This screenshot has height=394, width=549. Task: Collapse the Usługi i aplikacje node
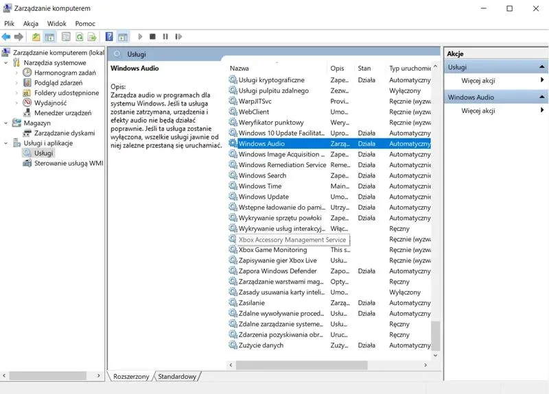point(6,143)
